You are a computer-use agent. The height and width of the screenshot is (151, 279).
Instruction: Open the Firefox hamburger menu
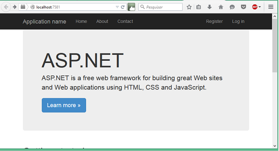(271, 7)
